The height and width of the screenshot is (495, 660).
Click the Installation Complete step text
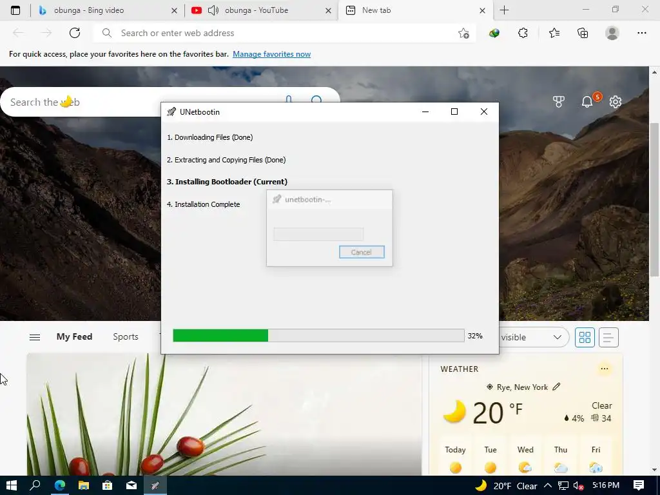[203, 204]
